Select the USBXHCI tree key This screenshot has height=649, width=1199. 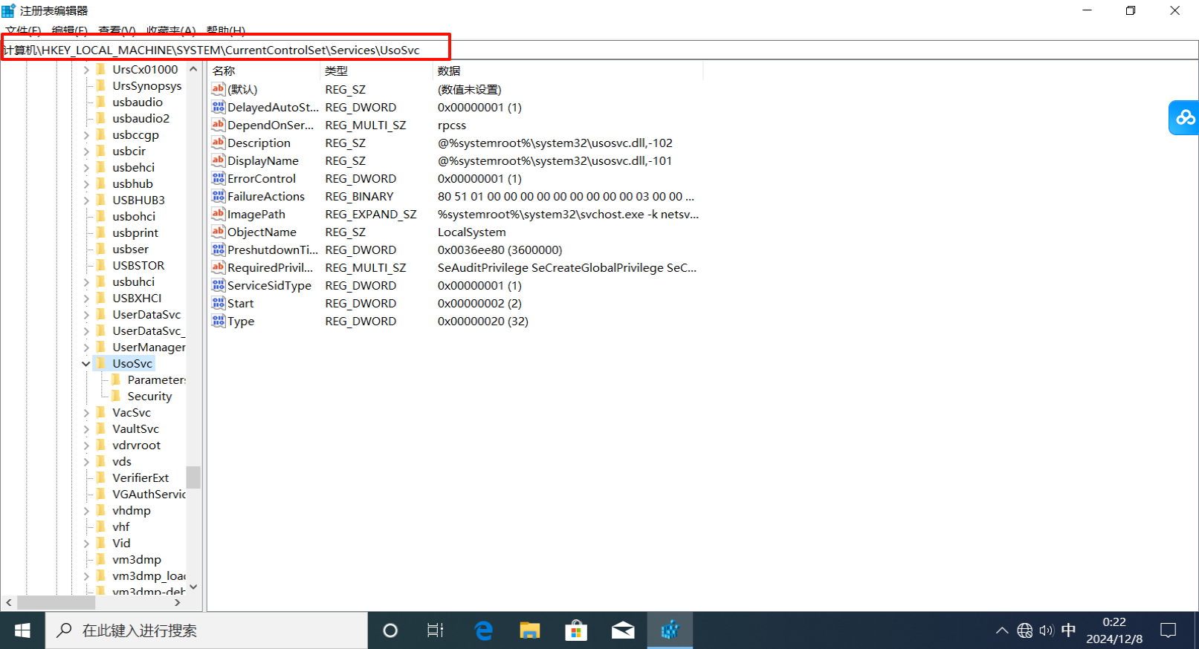click(137, 298)
